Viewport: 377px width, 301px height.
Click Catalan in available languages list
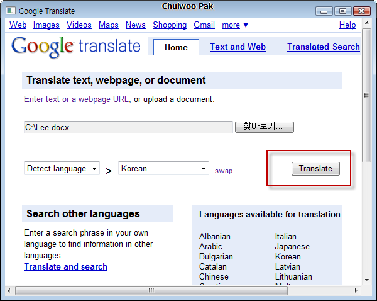[x=213, y=267]
